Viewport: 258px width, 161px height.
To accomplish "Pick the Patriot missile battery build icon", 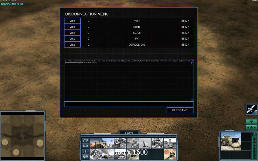I will 132,143.
